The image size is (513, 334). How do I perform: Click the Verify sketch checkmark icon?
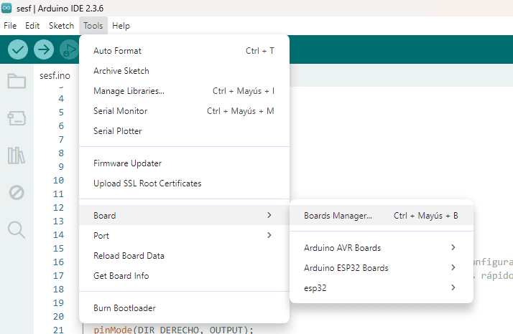pos(18,49)
